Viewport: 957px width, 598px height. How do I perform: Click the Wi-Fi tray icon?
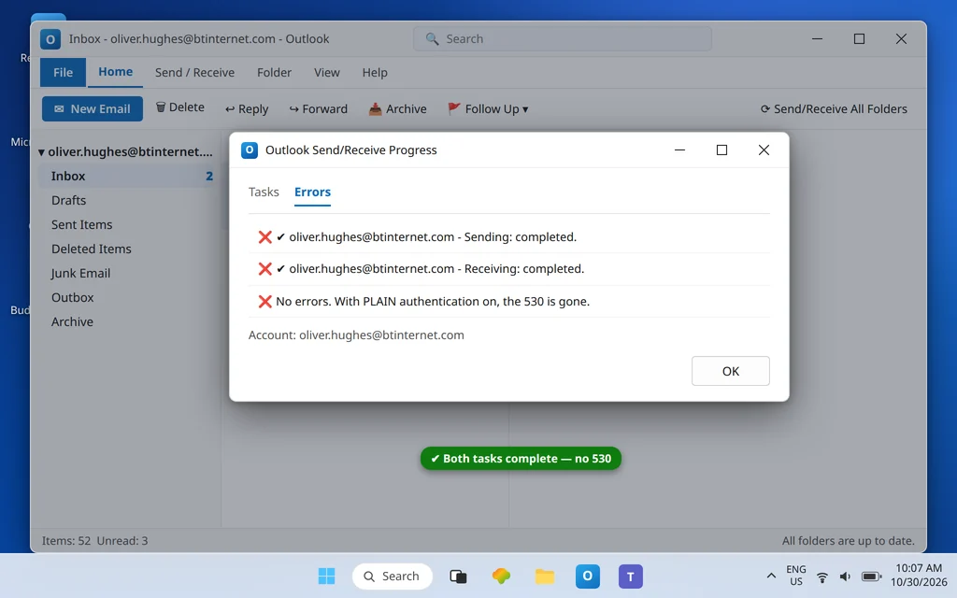(x=822, y=577)
